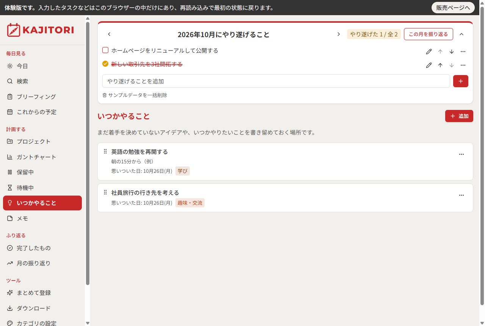Click drag handle of 英語の勉強を再開する
Image resolution: width=485 pixels, height=326 pixels.
[105, 152]
